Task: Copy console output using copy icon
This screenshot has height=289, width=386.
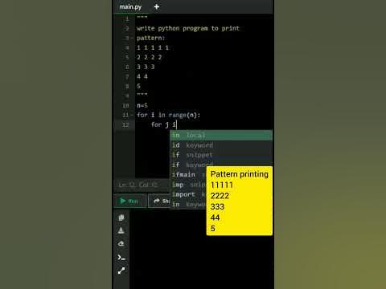Action: (121, 218)
